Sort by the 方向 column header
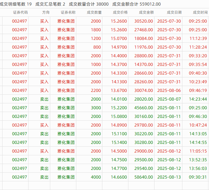Screen dimensions: 210x190 (x=46, y=12)
